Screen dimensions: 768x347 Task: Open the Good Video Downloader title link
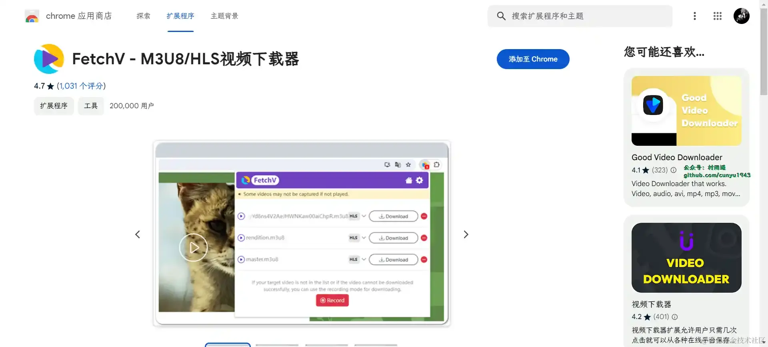[677, 157]
